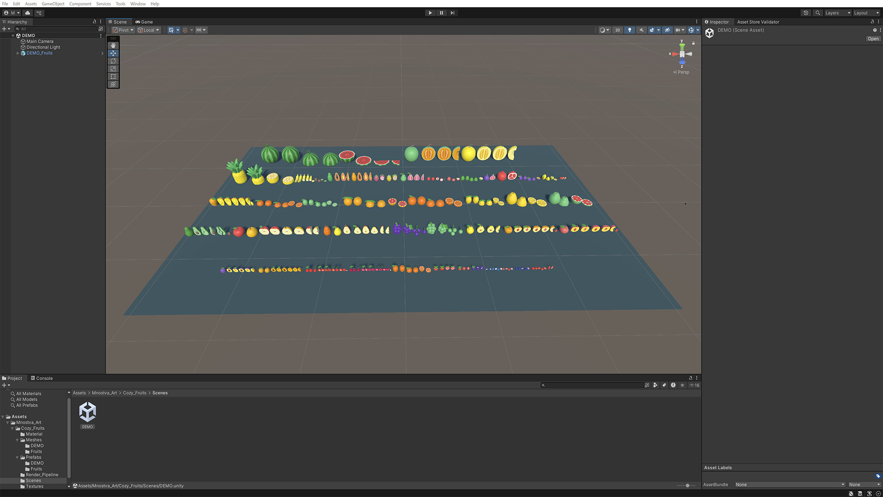Select the DEMO scene asset thumbnail
Viewport: 883px width, 497px height.
[87, 412]
